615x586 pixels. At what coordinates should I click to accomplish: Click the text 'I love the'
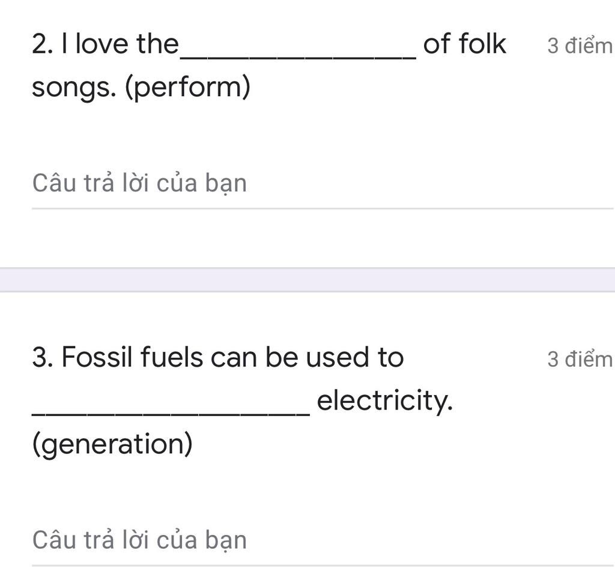coord(120,44)
